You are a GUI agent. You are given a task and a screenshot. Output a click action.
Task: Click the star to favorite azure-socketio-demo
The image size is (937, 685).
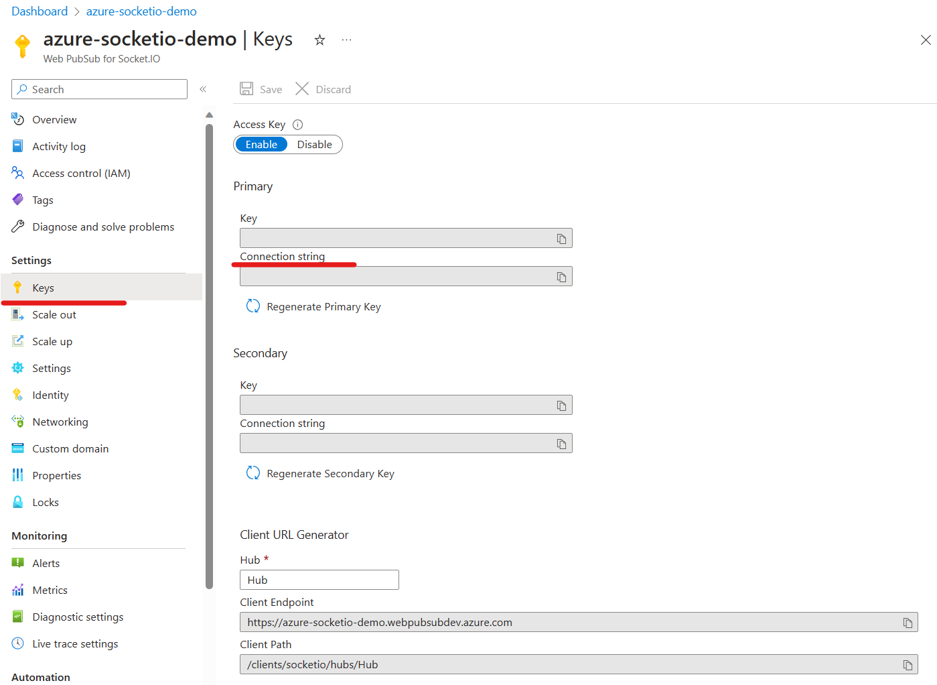[319, 40]
